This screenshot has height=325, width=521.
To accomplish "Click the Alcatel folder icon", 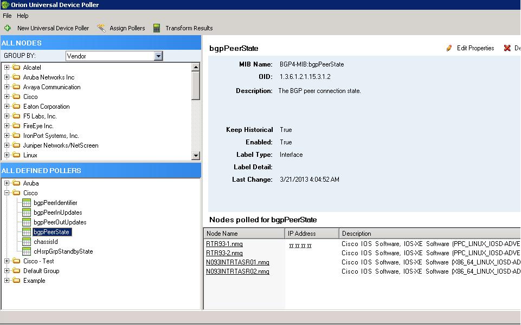I will click(16, 67).
